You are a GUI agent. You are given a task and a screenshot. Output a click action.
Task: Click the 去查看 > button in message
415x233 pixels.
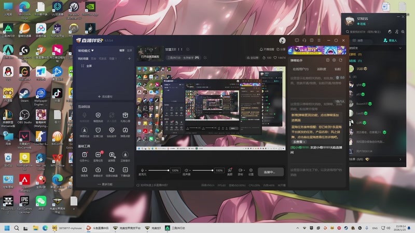click(x=299, y=142)
